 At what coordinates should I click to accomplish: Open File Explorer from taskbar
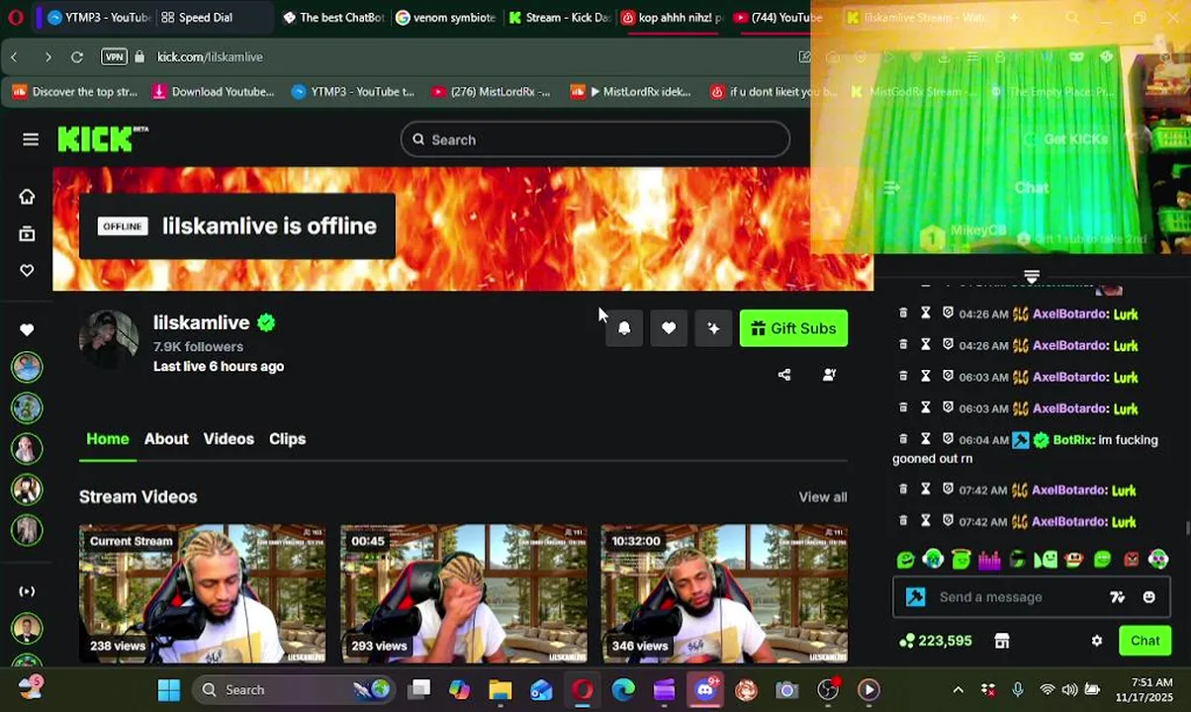coord(501,690)
